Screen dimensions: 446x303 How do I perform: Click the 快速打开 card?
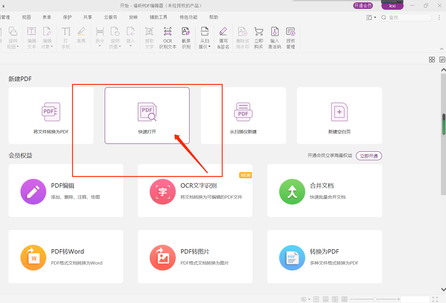pos(147,116)
